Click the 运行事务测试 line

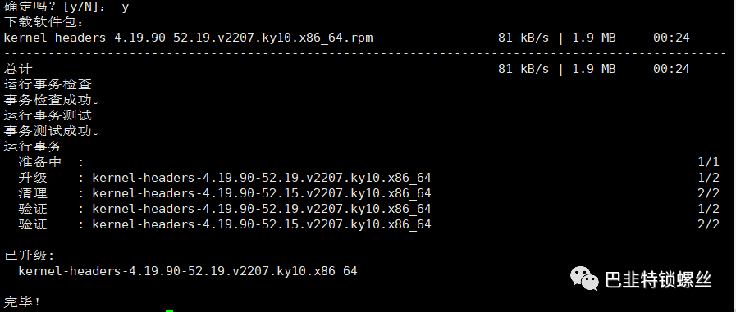tap(48, 115)
